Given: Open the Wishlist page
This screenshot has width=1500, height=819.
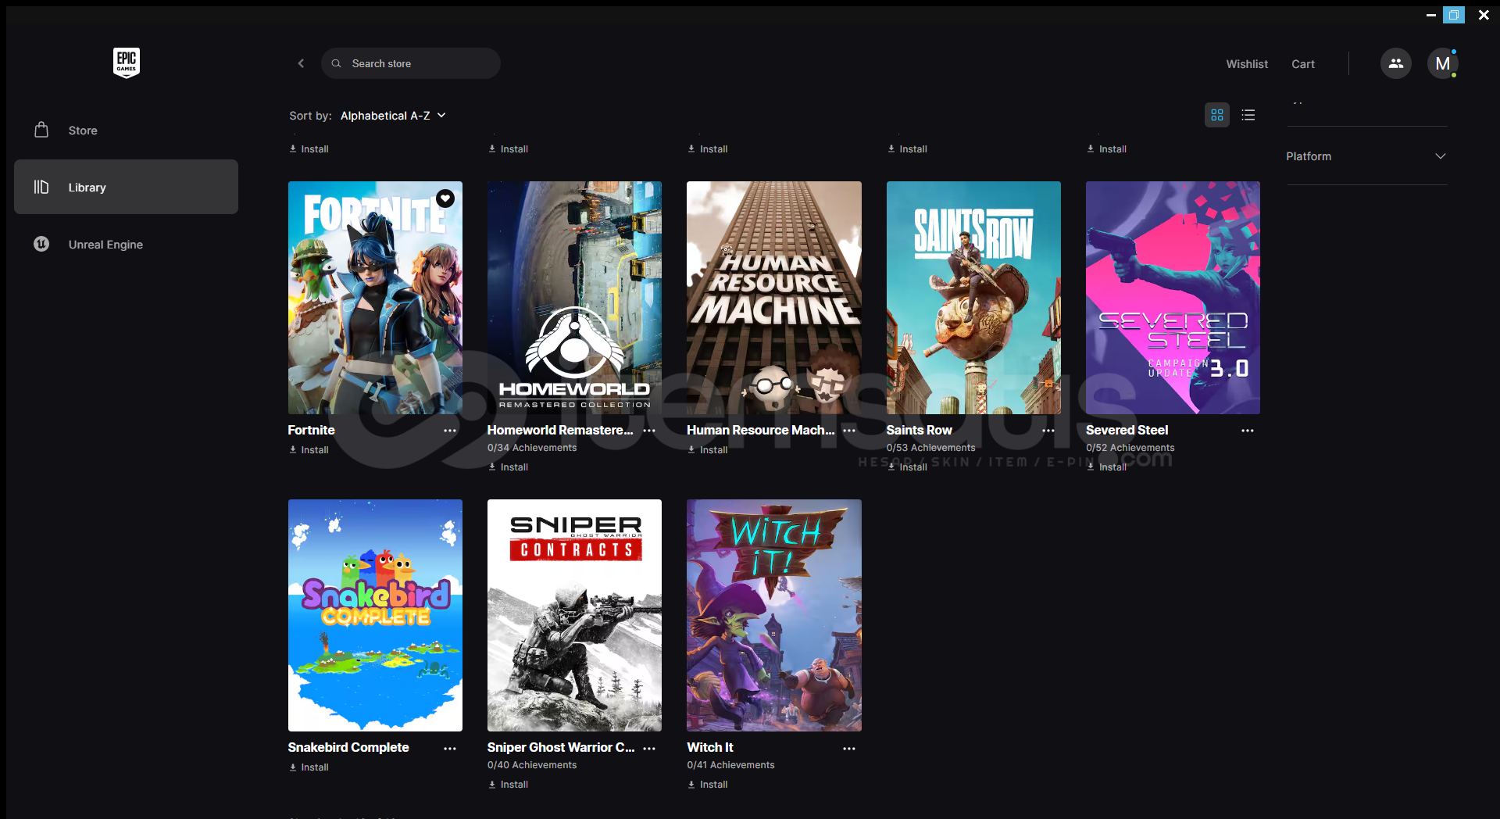Looking at the screenshot, I should click(1247, 64).
